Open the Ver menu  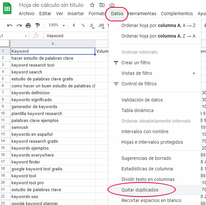(59, 14)
